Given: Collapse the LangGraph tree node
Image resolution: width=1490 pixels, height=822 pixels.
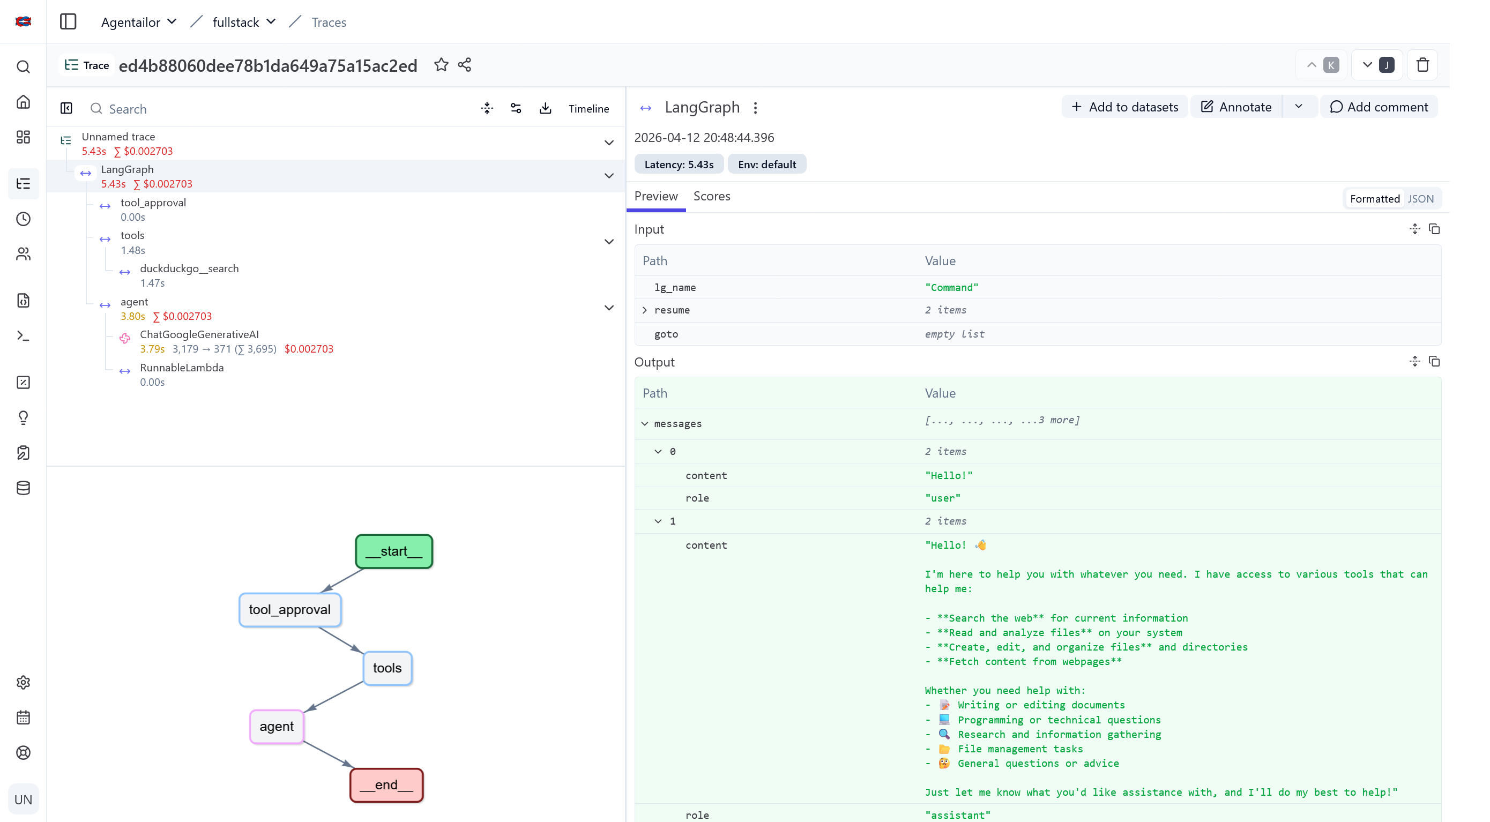Looking at the screenshot, I should [x=609, y=176].
